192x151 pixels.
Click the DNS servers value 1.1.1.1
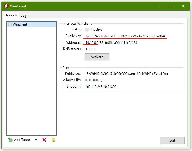click(90, 49)
